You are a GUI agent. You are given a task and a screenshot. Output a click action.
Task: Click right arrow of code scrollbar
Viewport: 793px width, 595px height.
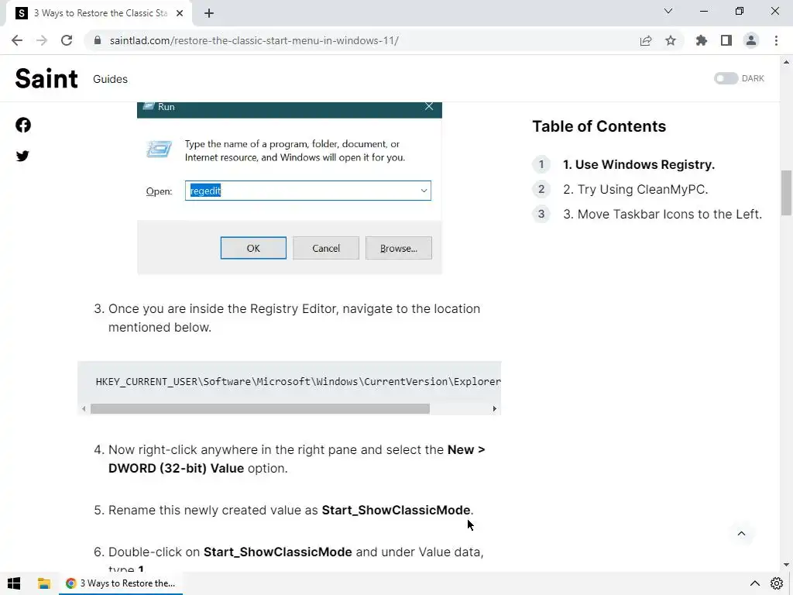(x=494, y=409)
